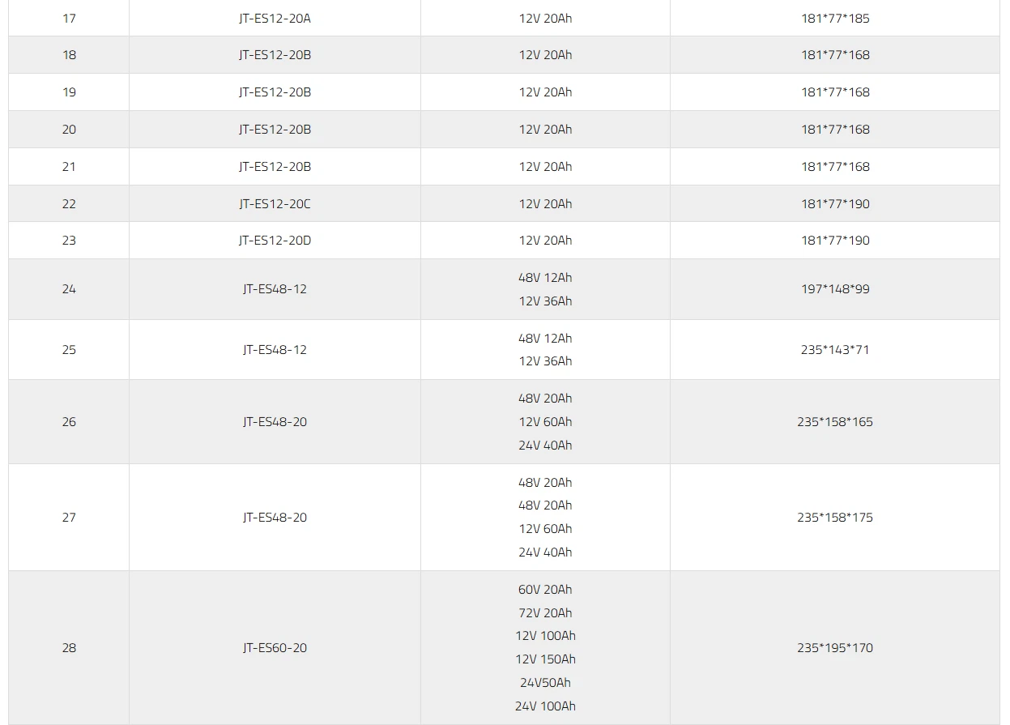
Task: Click the JT-ES12-20C model name
Action: [x=275, y=204]
